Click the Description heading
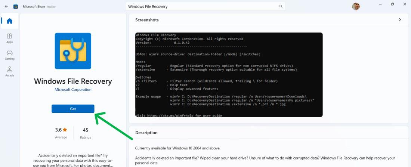The image size is (411, 167). (x=146, y=133)
